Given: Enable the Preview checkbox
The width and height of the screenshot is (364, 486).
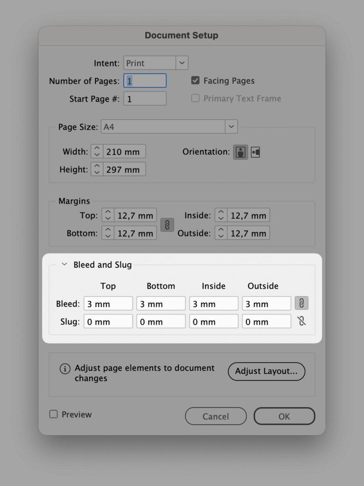Looking at the screenshot, I should point(54,414).
